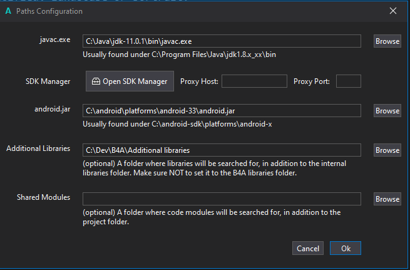Close the Paths Configuration dialog
The height and width of the screenshot is (270, 410).
[x=393, y=11]
